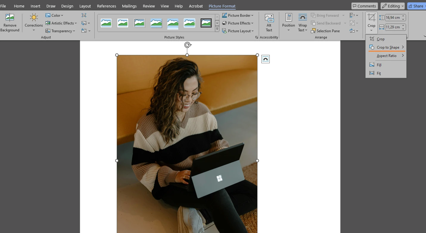The image size is (426, 233).
Task: Click the rotation handle above the picture
Action: [x=188, y=45]
